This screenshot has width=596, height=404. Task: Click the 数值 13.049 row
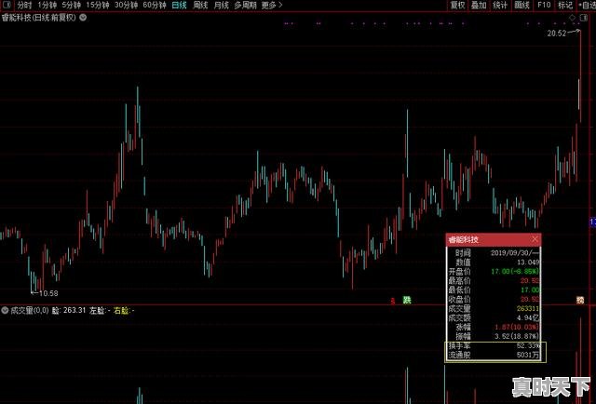point(494,263)
